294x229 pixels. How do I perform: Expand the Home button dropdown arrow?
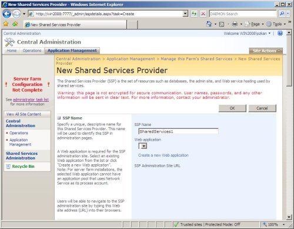tap(215, 24)
